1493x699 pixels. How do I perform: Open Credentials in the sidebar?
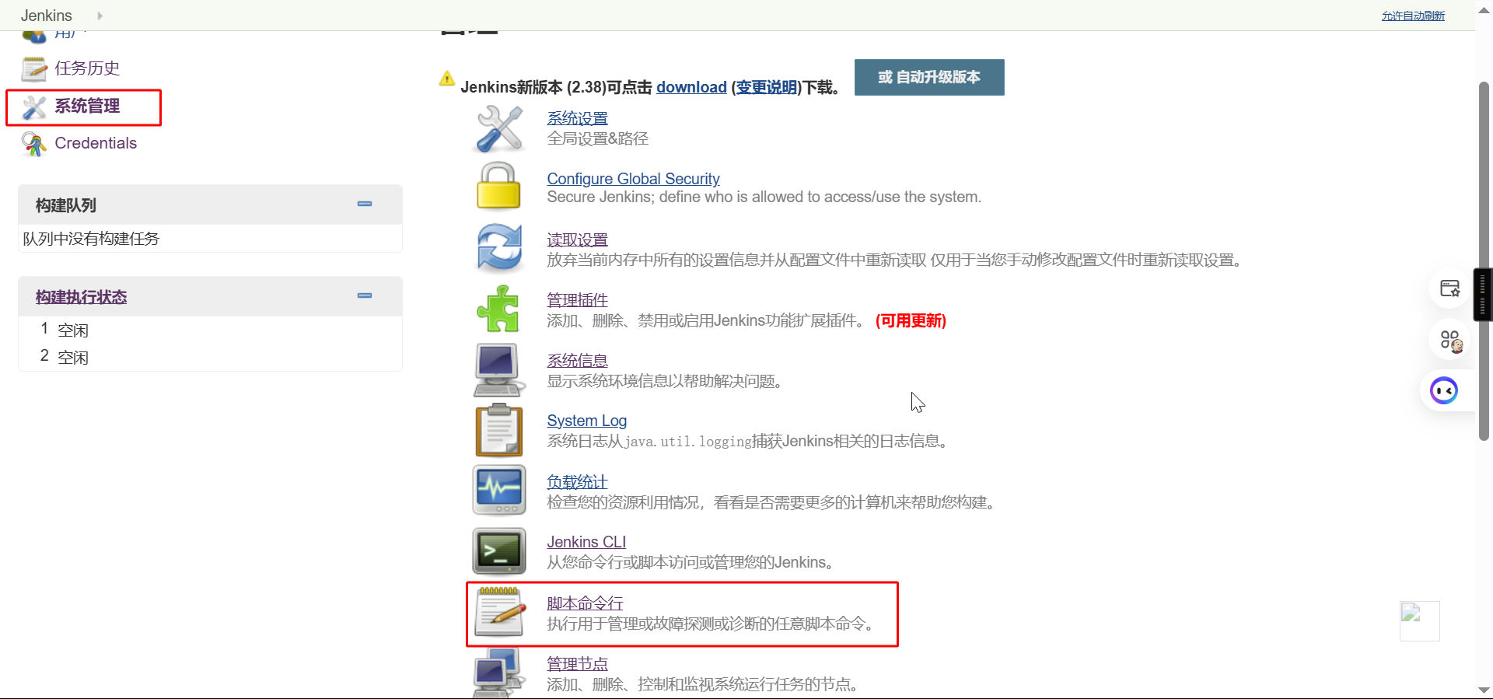click(x=96, y=143)
